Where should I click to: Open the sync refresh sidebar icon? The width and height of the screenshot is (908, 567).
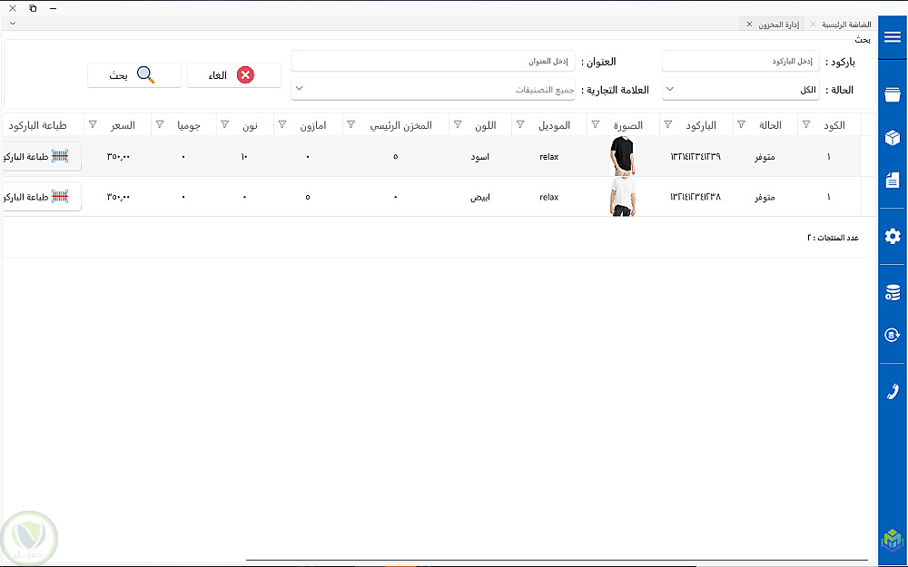pyautogui.click(x=893, y=335)
